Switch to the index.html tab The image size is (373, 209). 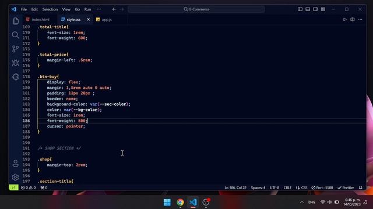click(x=40, y=19)
